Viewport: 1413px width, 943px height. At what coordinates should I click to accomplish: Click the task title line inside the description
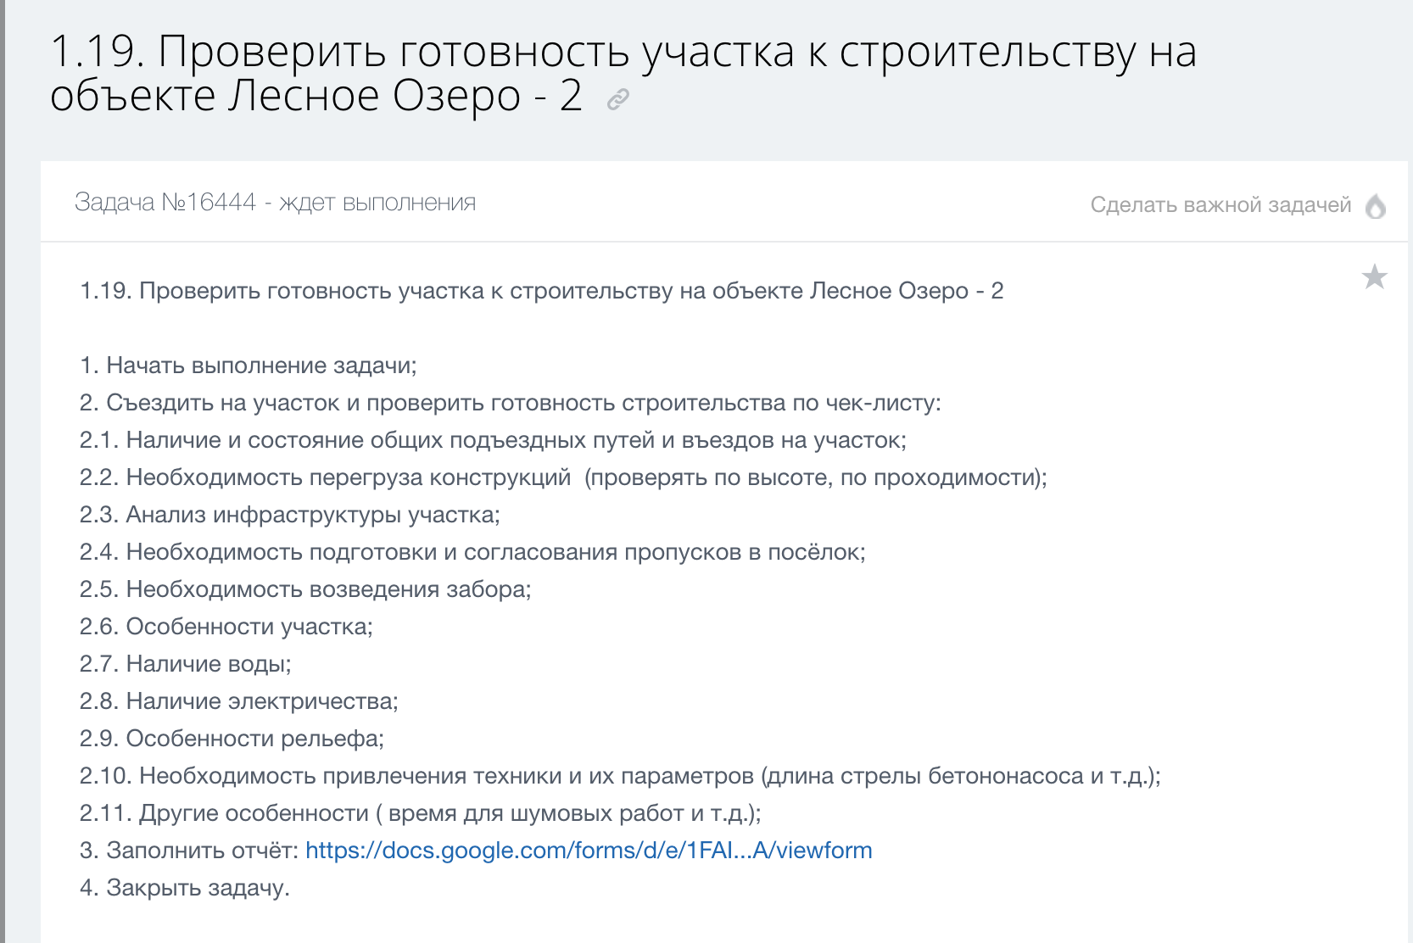(541, 291)
